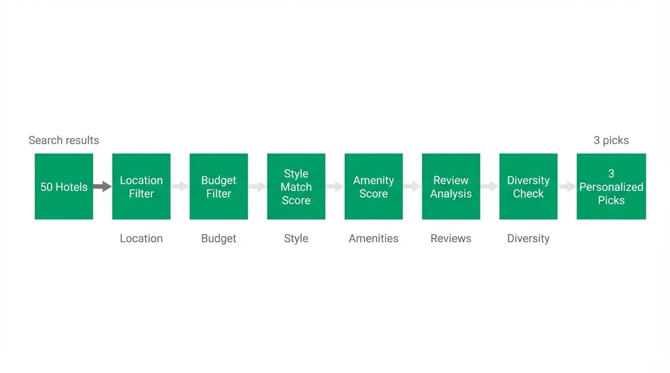The width and height of the screenshot is (670, 373).
Task: Click the gray "Style" label below the boxes
Action: [296, 238]
